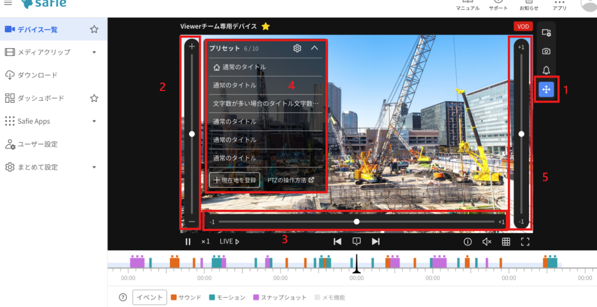The width and height of the screenshot is (597, 307).
Task: Expand the まとめて設定 menu
Action: (94, 167)
